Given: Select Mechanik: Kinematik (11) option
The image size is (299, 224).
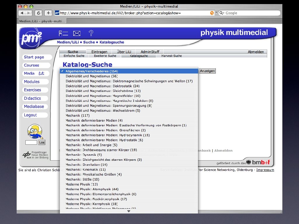Looking at the screenshot, I should tap(129, 169).
